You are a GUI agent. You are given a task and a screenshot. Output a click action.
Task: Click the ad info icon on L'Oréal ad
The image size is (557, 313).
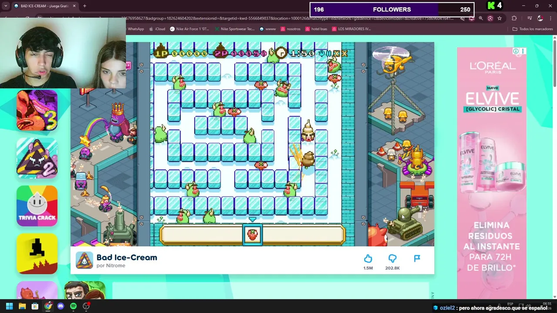(516, 51)
